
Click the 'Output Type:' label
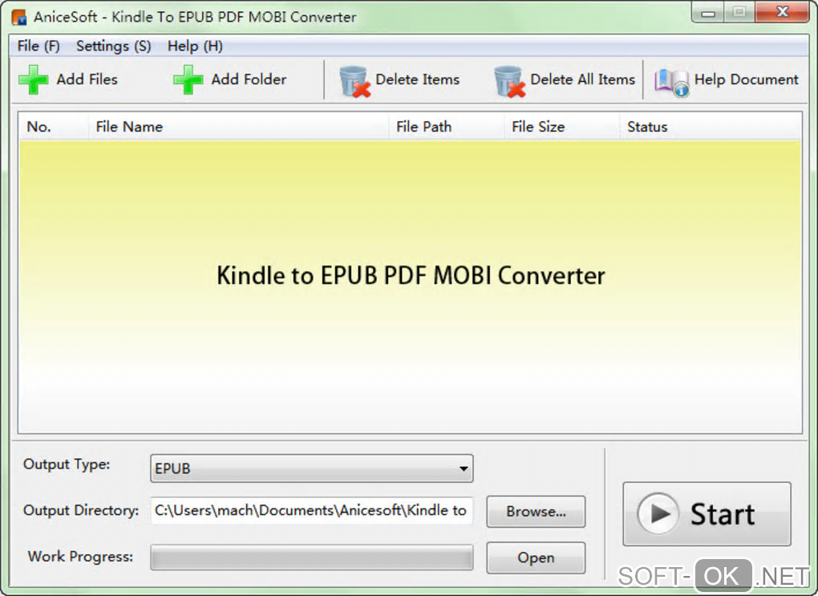67,464
